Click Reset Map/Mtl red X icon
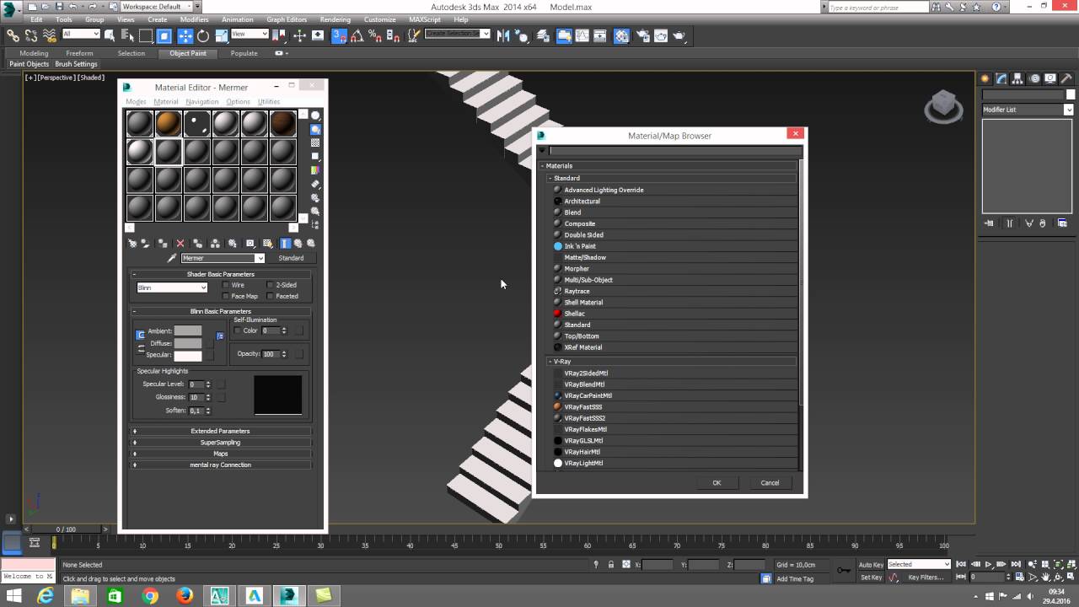 pyautogui.click(x=180, y=244)
